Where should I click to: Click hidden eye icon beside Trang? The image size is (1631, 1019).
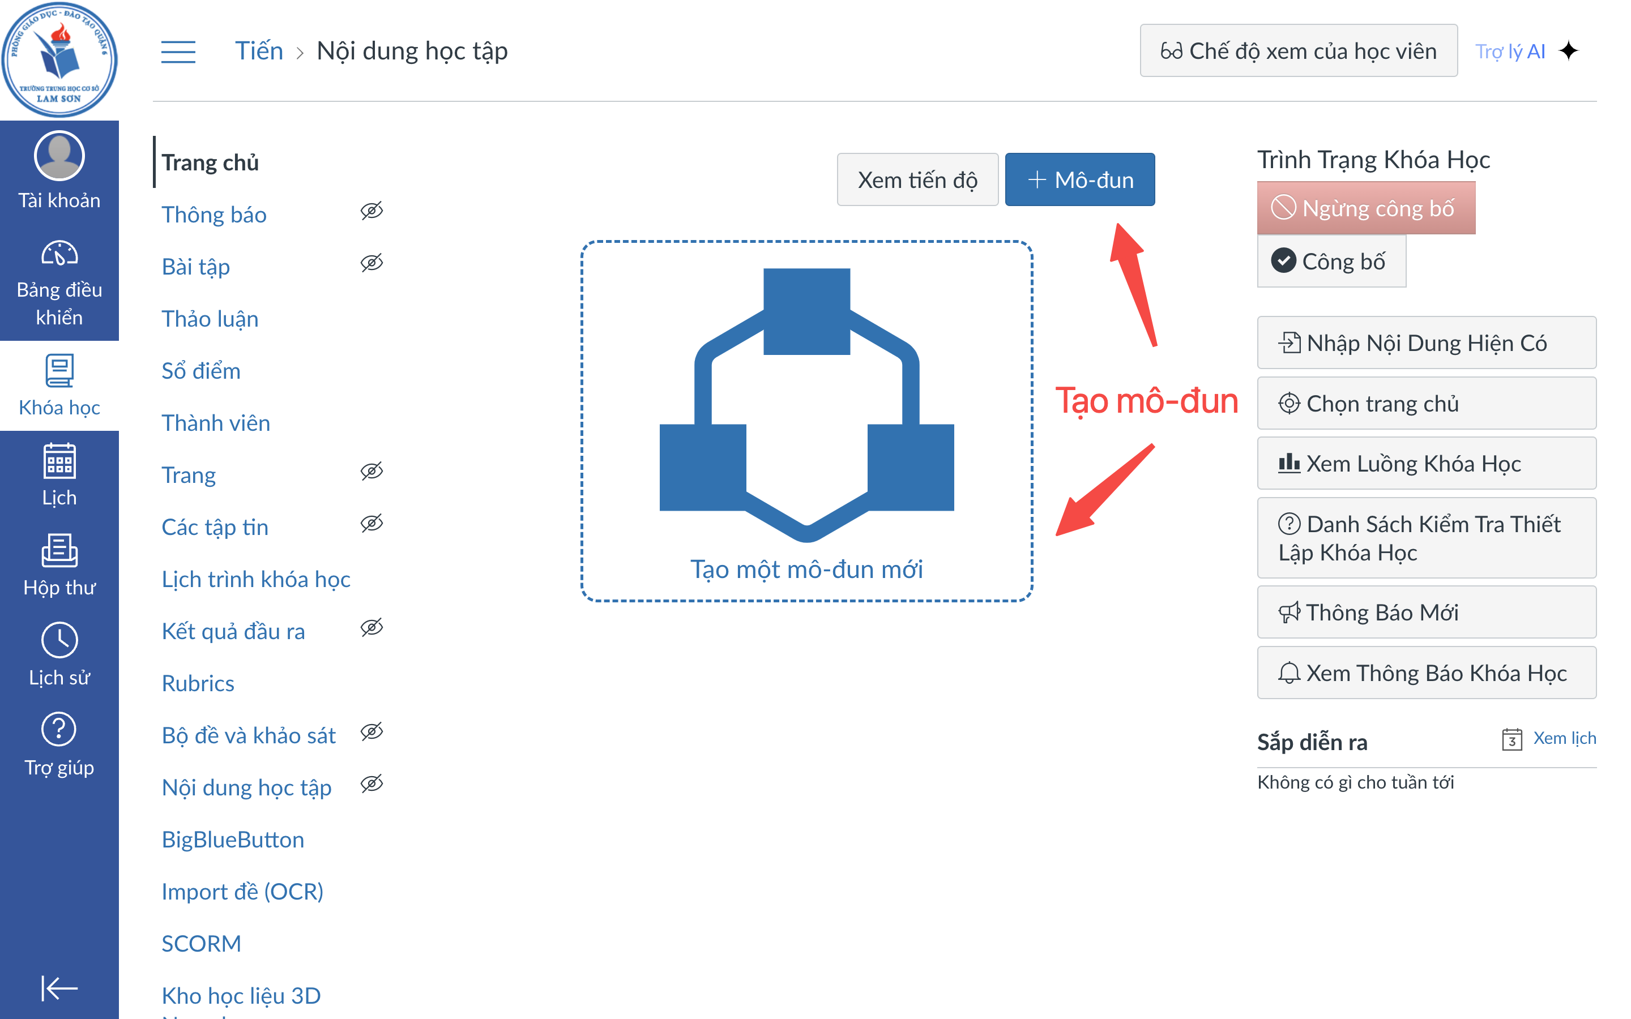point(372,471)
